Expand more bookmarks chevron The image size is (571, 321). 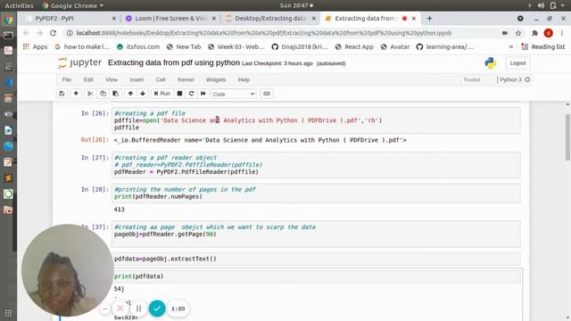pyautogui.click(x=511, y=46)
